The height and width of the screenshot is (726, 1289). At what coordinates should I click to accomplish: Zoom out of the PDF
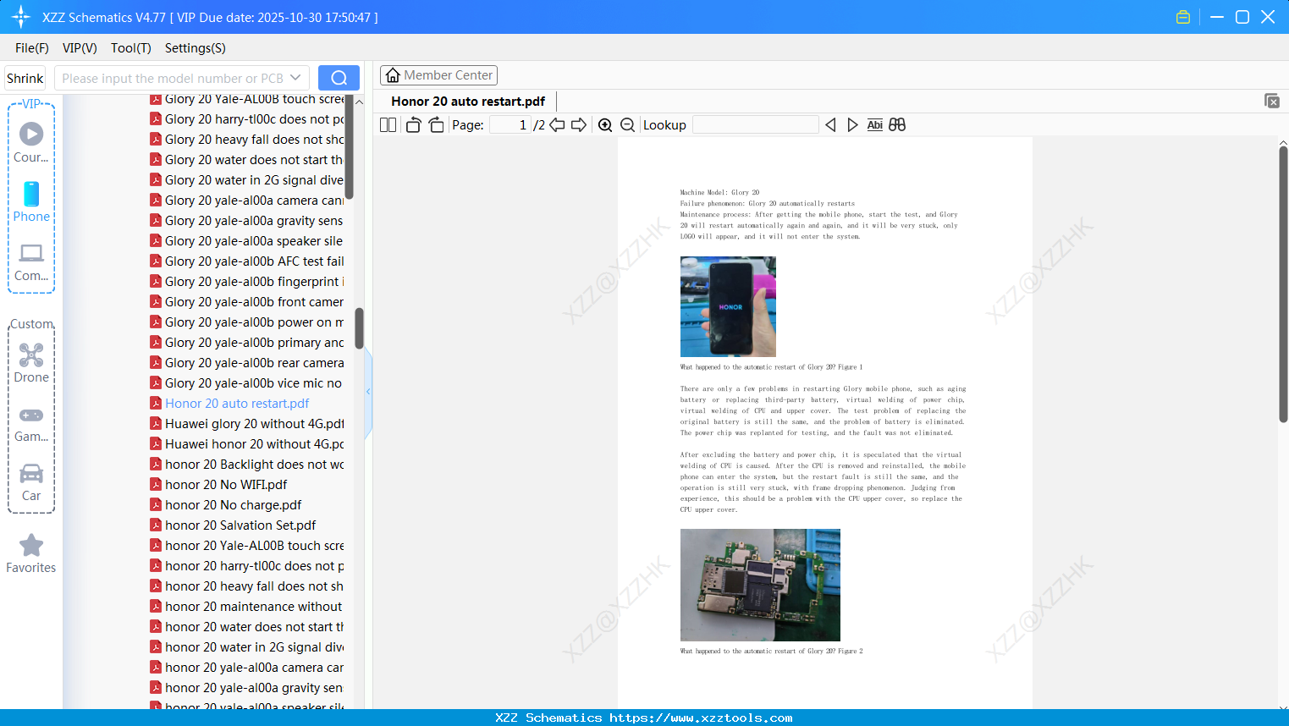[628, 124]
